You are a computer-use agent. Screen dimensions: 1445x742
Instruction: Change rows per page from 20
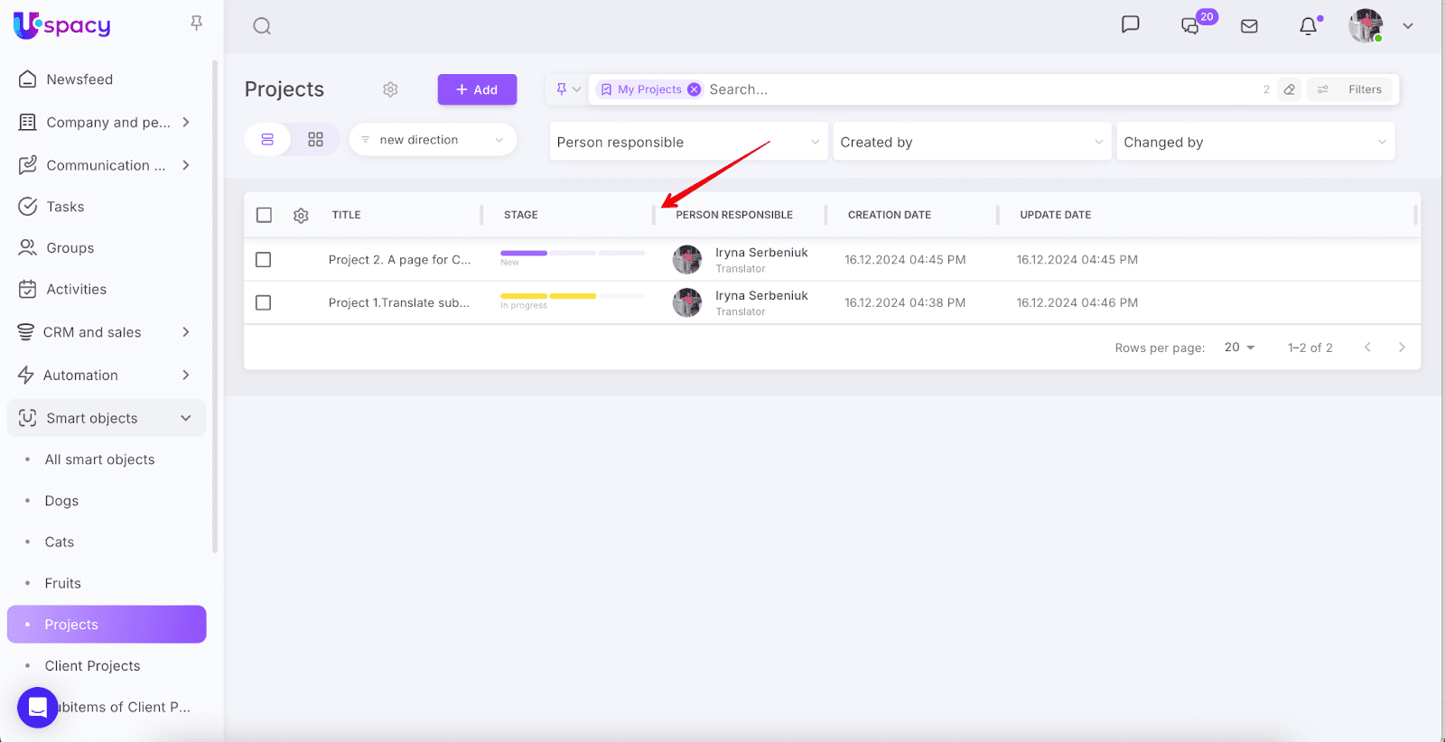(1239, 348)
